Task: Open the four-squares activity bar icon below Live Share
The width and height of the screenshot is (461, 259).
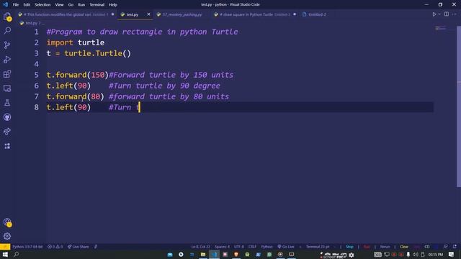Action: 7,146
